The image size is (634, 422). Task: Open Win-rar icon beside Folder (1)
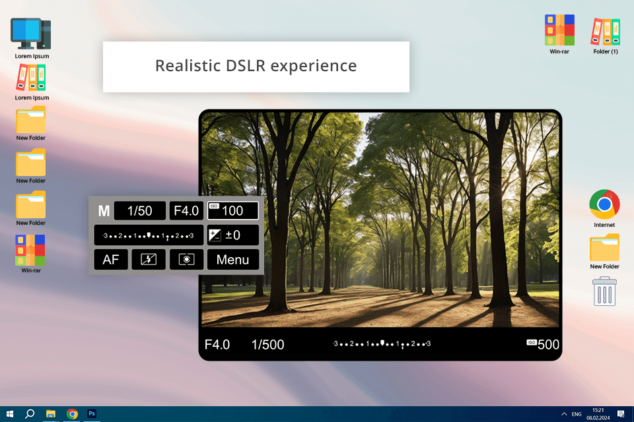(559, 30)
